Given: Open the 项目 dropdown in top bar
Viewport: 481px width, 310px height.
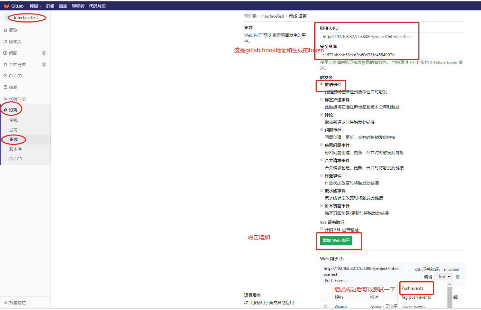Looking at the screenshot, I should tap(35, 6).
